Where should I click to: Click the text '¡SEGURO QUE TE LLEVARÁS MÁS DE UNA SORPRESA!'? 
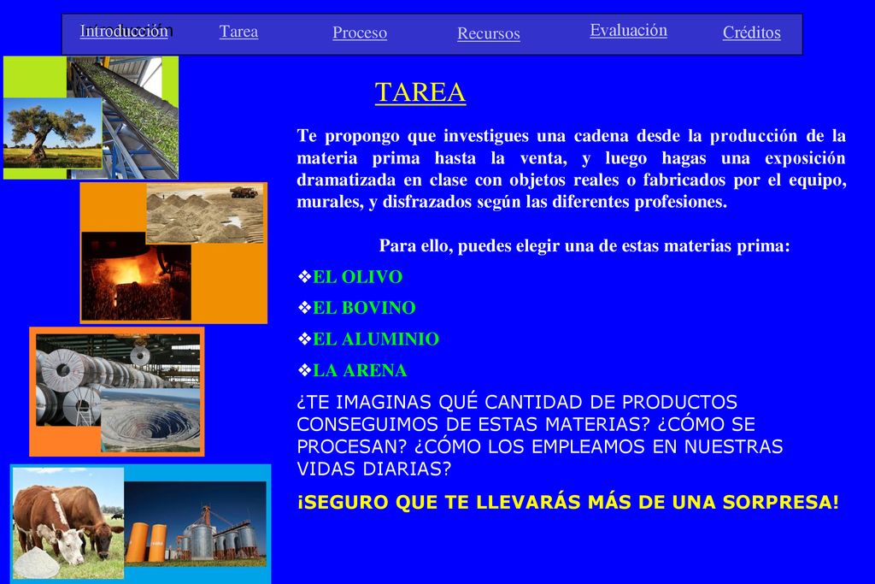point(568,502)
